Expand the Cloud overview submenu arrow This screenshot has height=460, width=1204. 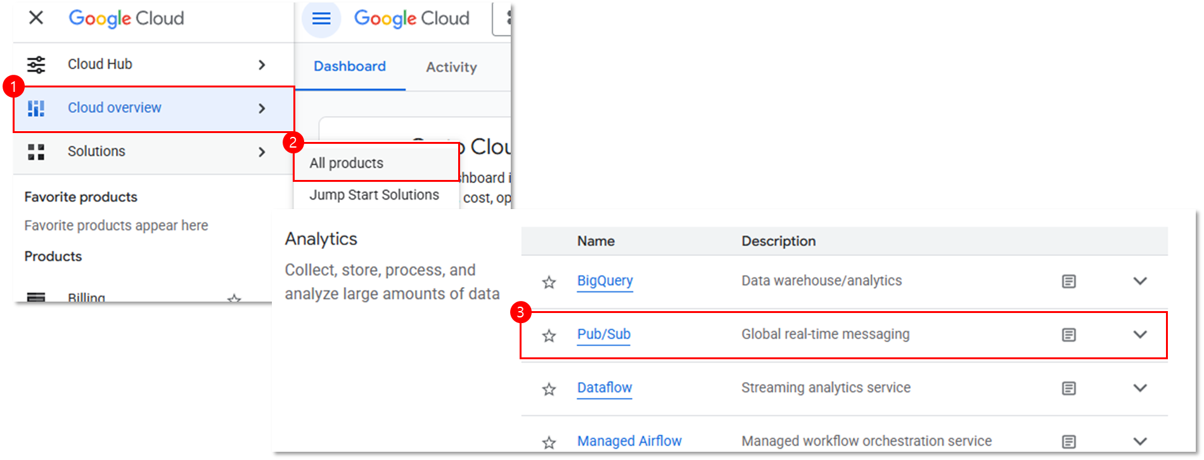[262, 108]
